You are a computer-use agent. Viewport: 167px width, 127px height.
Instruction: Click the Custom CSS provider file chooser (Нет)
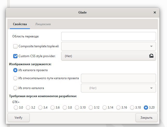(108, 56)
